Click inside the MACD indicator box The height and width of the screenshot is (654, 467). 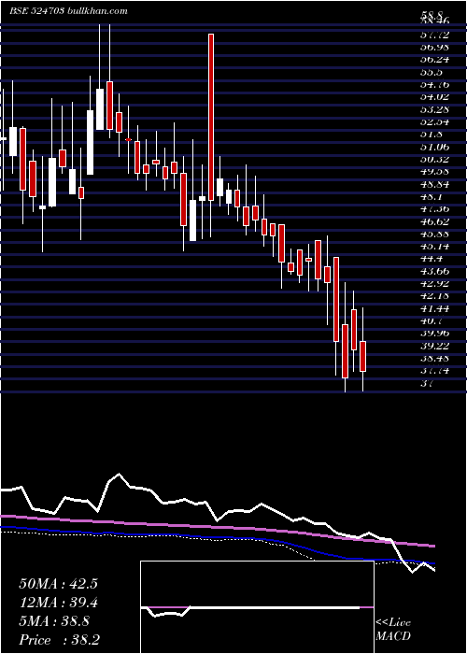coord(257,607)
